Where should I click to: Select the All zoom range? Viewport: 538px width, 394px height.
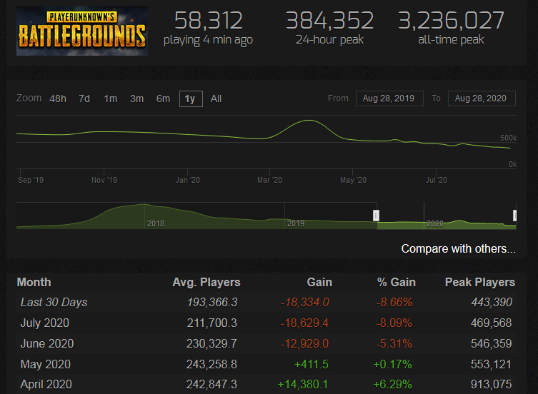point(216,98)
